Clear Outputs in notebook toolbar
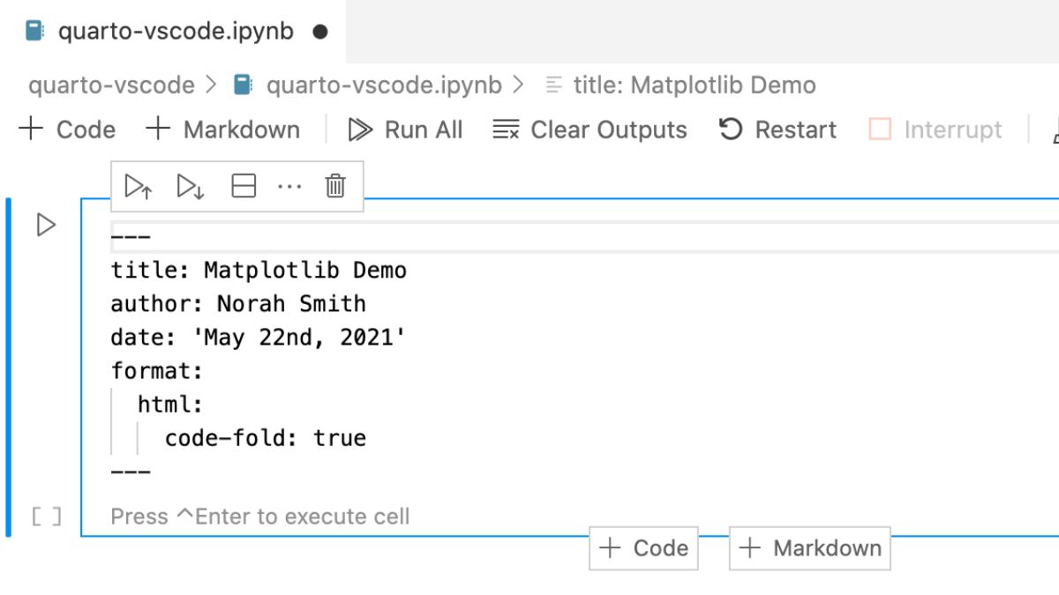This screenshot has width=1059, height=595. pos(590,130)
